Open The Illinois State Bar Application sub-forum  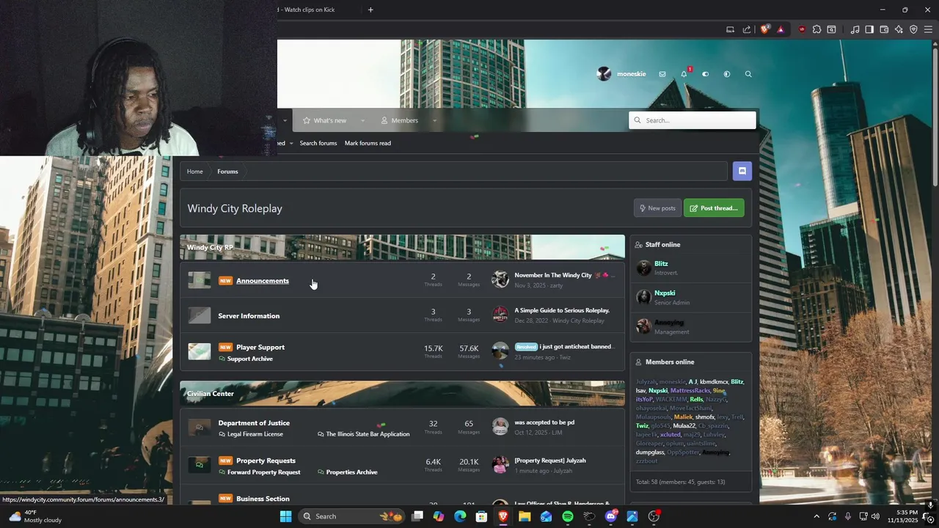point(368,434)
